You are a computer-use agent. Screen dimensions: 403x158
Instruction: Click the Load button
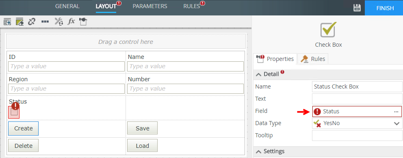coord(142,146)
